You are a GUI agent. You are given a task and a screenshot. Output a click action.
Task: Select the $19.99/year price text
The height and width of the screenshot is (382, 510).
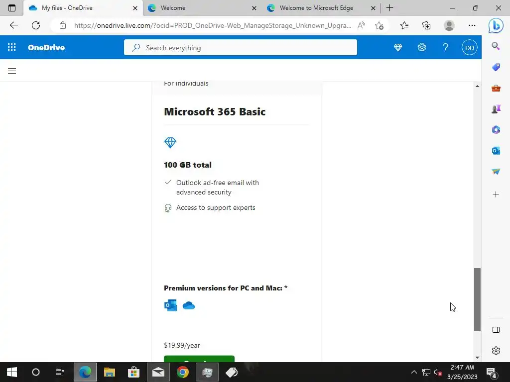click(182, 345)
